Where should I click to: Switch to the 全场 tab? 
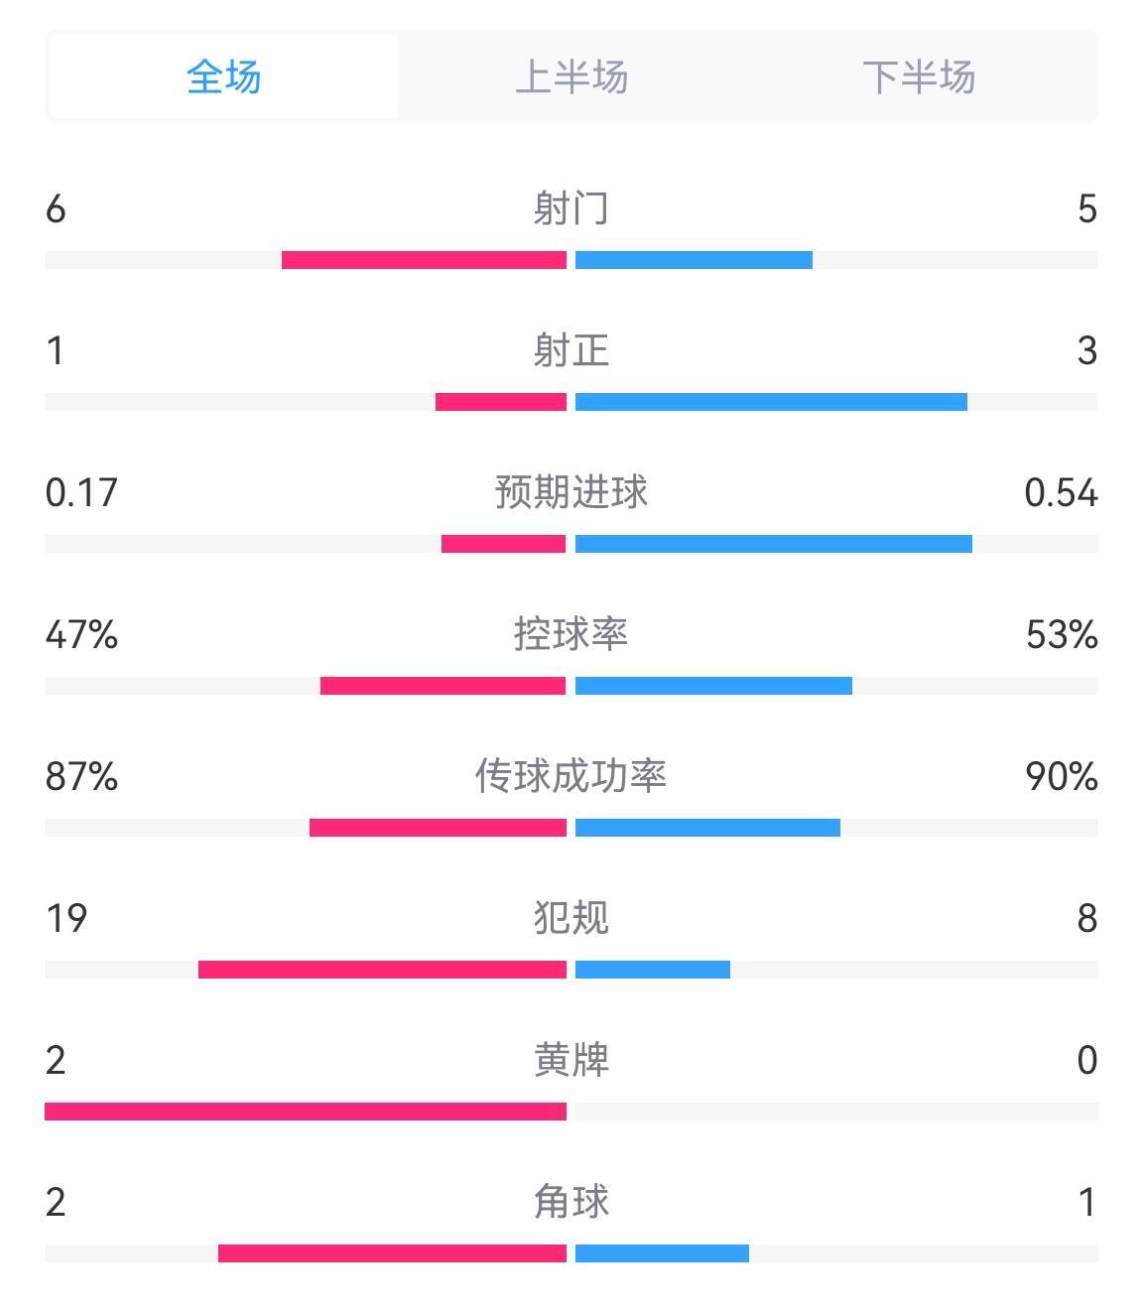coord(224,77)
